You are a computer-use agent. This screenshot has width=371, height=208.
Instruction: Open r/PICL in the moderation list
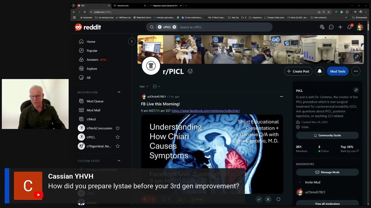tap(91, 137)
